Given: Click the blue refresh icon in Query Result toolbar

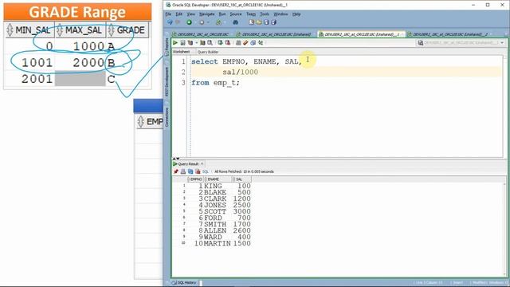Looking at the screenshot, I should pos(190,171).
